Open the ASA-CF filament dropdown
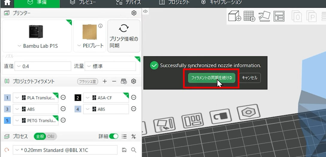Viewport: 326px width, 157px height. click(x=106, y=98)
